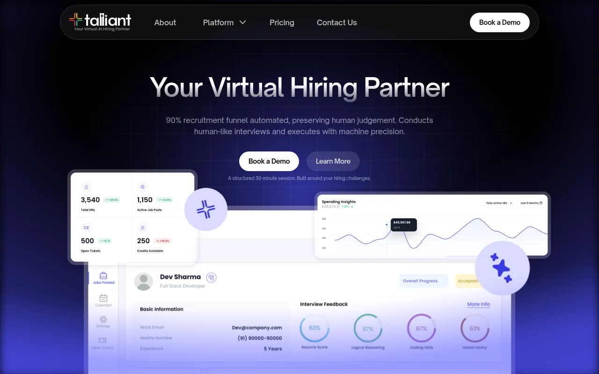Click the hero Book a Demo button

pos(269,161)
